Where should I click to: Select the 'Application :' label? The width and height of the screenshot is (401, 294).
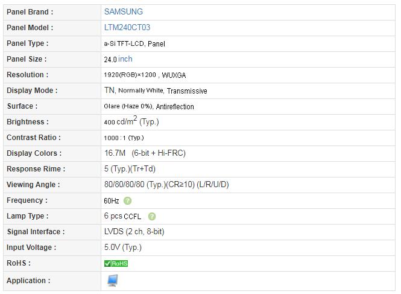coord(28,281)
